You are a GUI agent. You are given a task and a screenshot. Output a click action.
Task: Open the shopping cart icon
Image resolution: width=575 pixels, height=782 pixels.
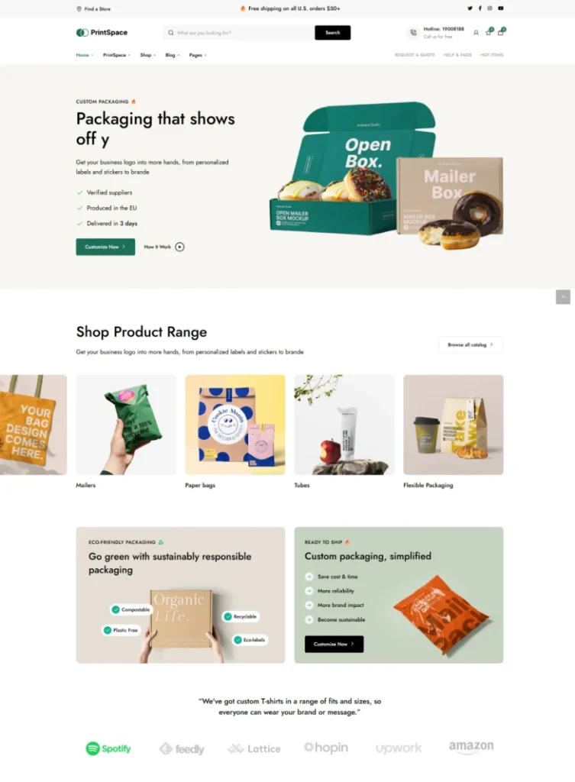tap(501, 32)
